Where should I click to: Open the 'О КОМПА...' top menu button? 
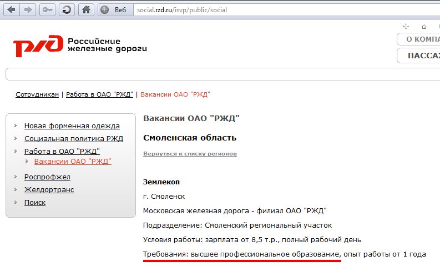pyautogui.click(x=418, y=39)
